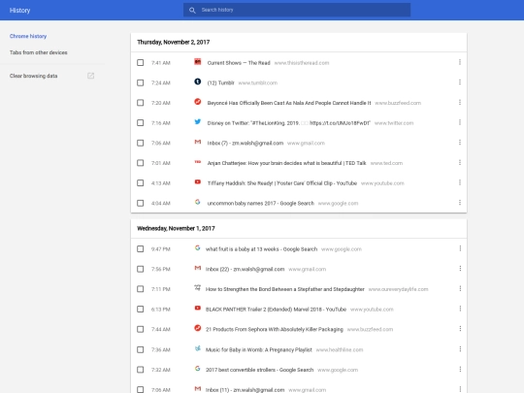Viewport: 524px width, 393px height.
Task: Open more actions for Stepfather article entry
Action: pos(460,288)
